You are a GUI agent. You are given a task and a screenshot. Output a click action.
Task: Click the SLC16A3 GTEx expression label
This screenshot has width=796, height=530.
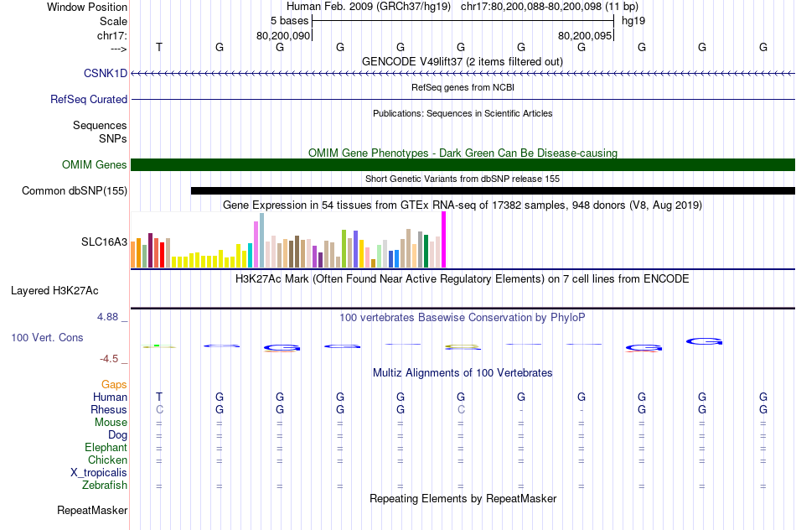pyautogui.click(x=104, y=242)
